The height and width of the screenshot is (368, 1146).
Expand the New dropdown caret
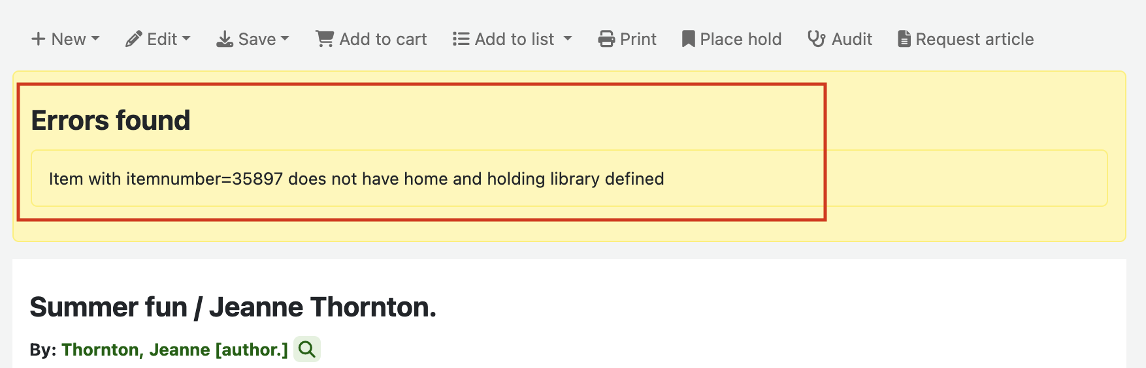pyautogui.click(x=95, y=38)
